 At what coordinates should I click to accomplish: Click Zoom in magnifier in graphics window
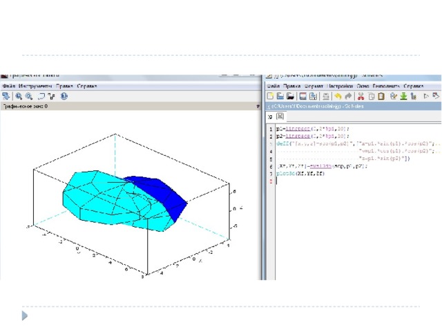(19, 97)
